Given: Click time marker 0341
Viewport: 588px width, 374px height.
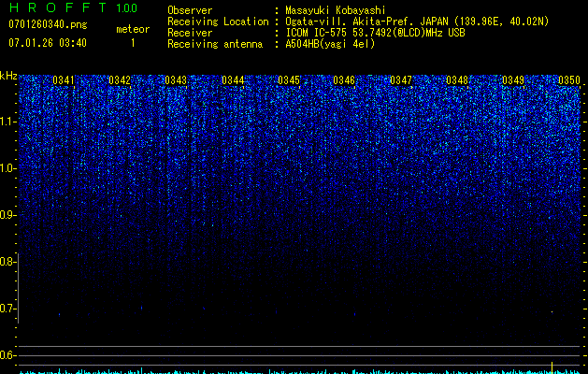Looking at the screenshot, I should 64,80.
